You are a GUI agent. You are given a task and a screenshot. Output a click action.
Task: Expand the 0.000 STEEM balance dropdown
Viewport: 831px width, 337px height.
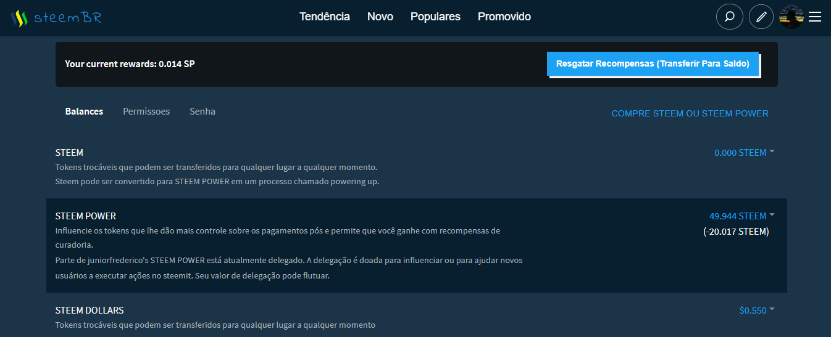pos(744,153)
